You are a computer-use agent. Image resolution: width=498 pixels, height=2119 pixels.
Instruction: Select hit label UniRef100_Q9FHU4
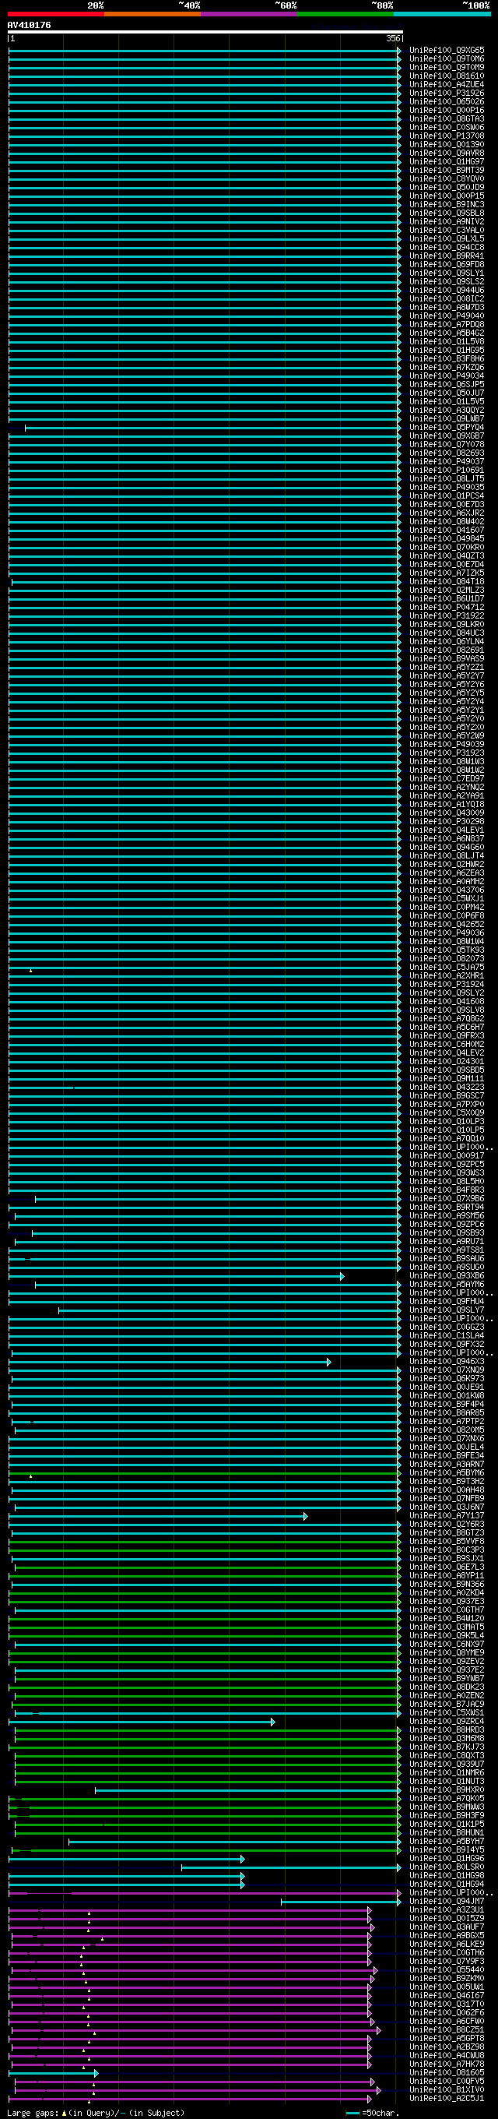[447, 1301]
